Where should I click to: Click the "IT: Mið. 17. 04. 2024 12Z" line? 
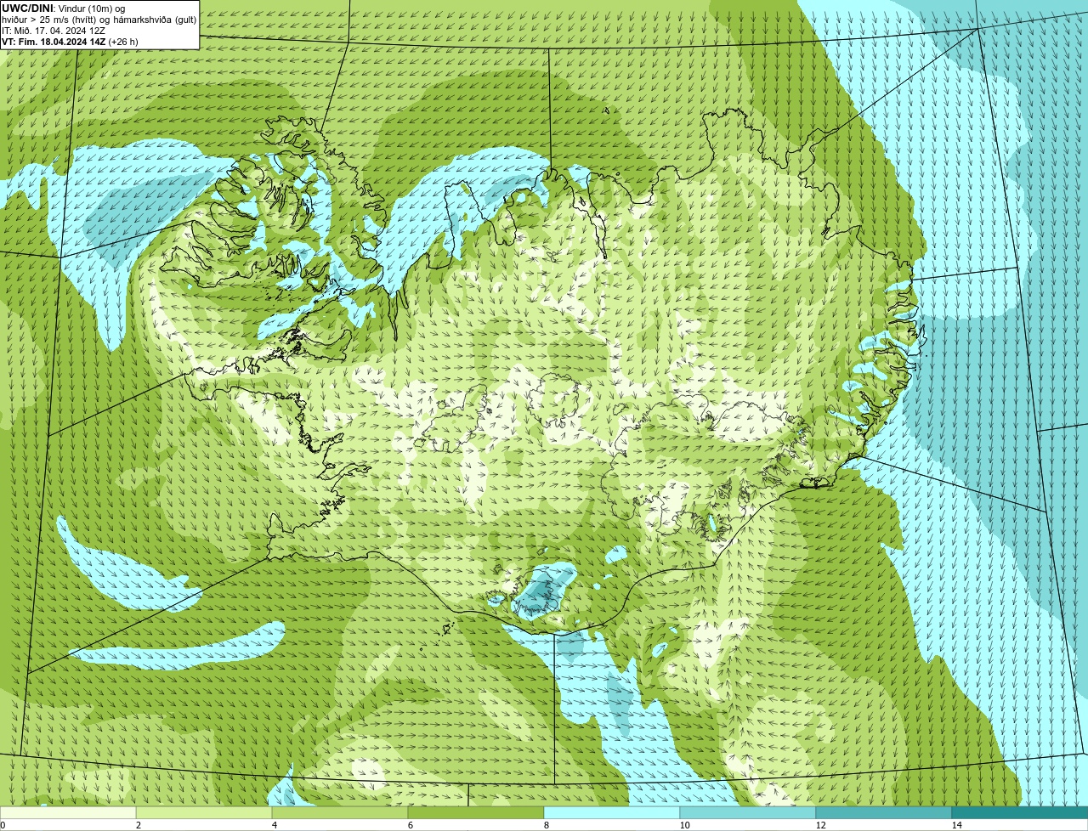pos(54,31)
